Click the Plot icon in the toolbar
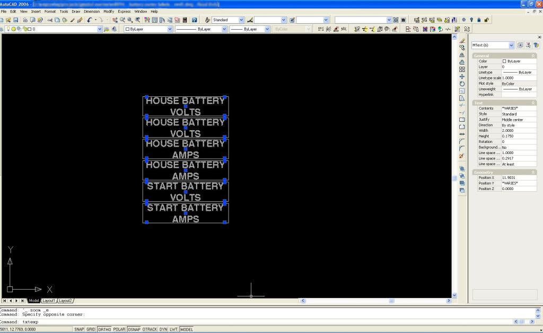This screenshot has height=333, width=543. click(25, 19)
